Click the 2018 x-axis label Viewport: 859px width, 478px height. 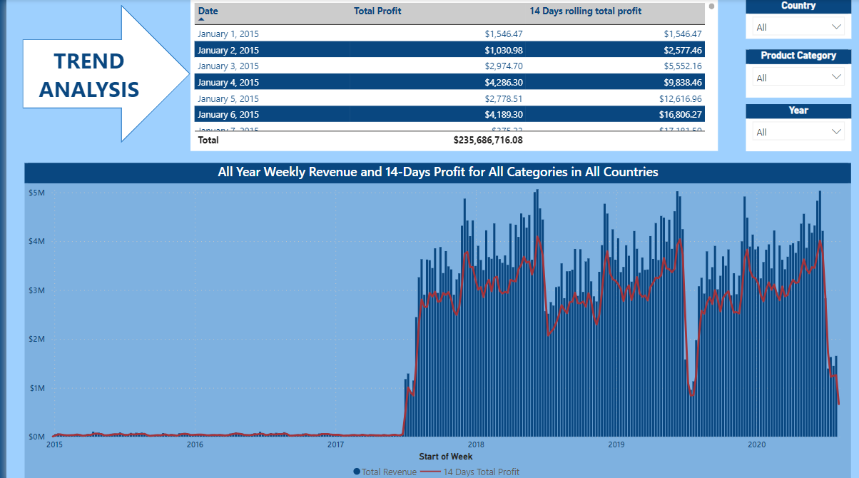[x=476, y=445]
